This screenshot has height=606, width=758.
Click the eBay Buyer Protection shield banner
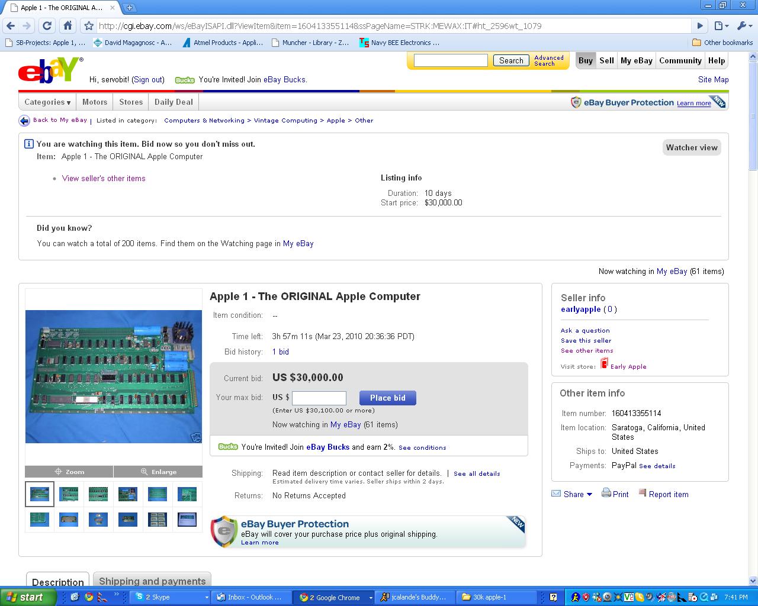pos(368,531)
